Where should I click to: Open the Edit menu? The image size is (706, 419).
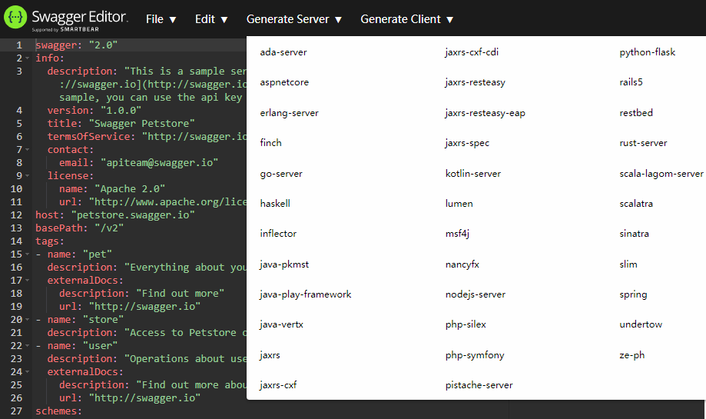coord(211,19)
